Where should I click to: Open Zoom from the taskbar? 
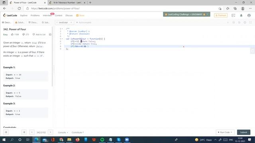(127, 139)
